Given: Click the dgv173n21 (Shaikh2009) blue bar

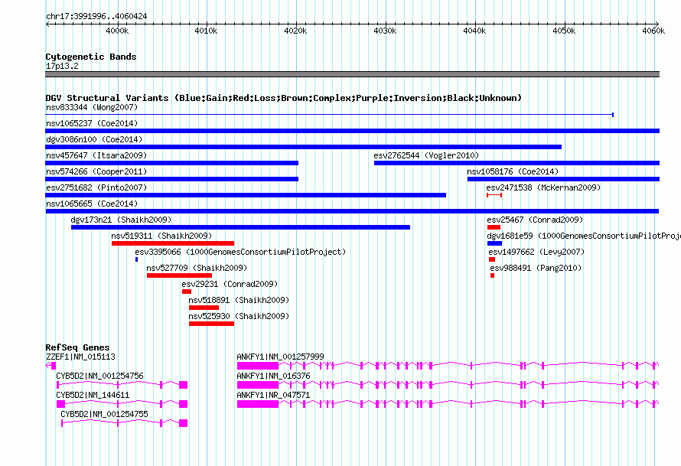Looking at the screenshot, I should 240,227.
